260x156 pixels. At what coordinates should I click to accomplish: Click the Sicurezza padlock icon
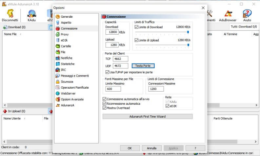click(x=57, y=81)
